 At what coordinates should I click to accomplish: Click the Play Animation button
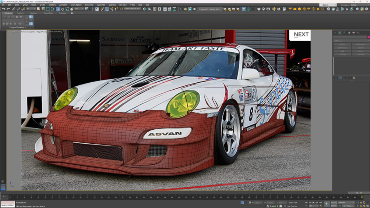[x=313, y=202]
